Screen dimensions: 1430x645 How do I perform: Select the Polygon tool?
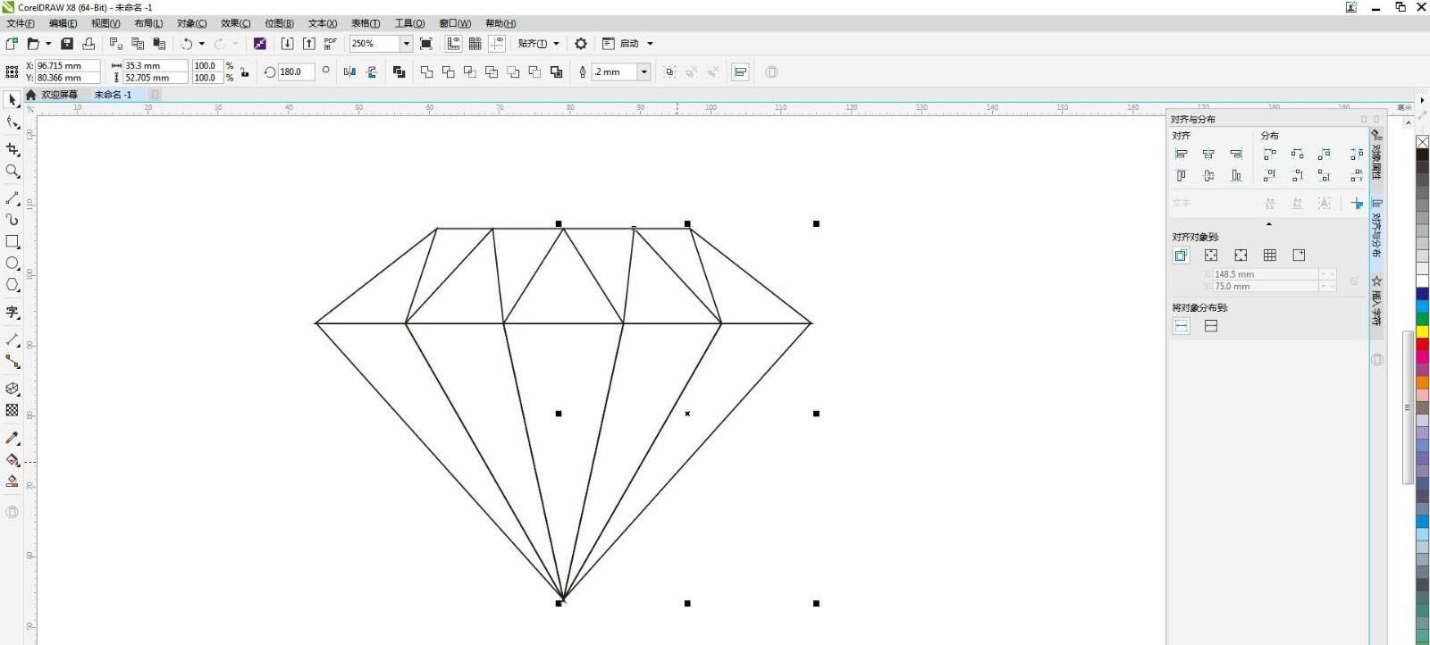click(x=13, y=285)
